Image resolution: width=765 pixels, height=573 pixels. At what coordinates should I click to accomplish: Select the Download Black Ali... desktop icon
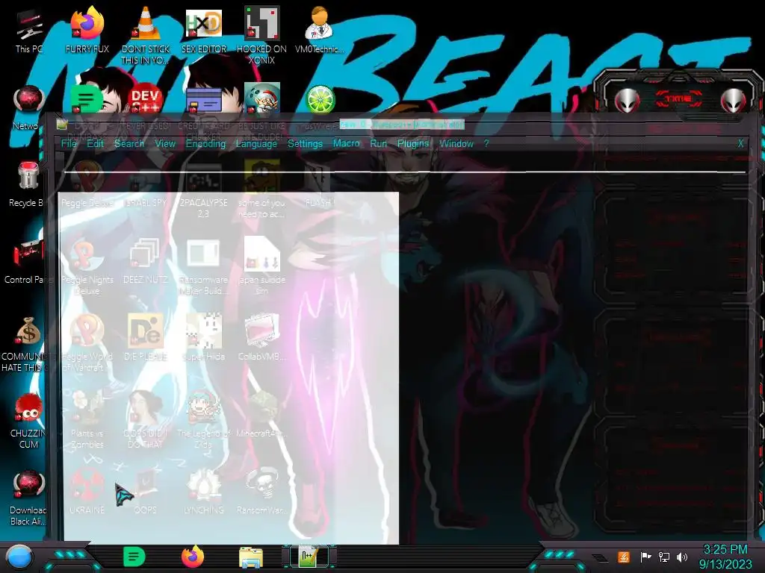point(28,497)
